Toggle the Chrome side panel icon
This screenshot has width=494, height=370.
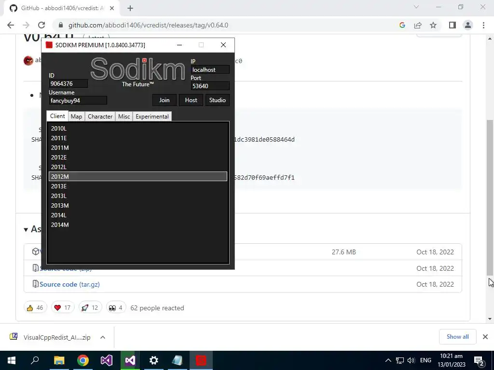[x=453, y=25]
